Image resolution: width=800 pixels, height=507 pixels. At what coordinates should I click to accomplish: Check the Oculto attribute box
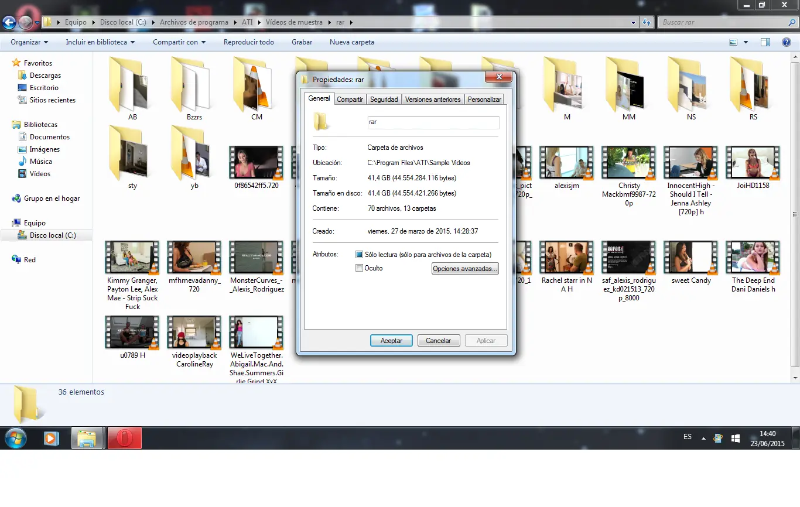pos(360,268)
